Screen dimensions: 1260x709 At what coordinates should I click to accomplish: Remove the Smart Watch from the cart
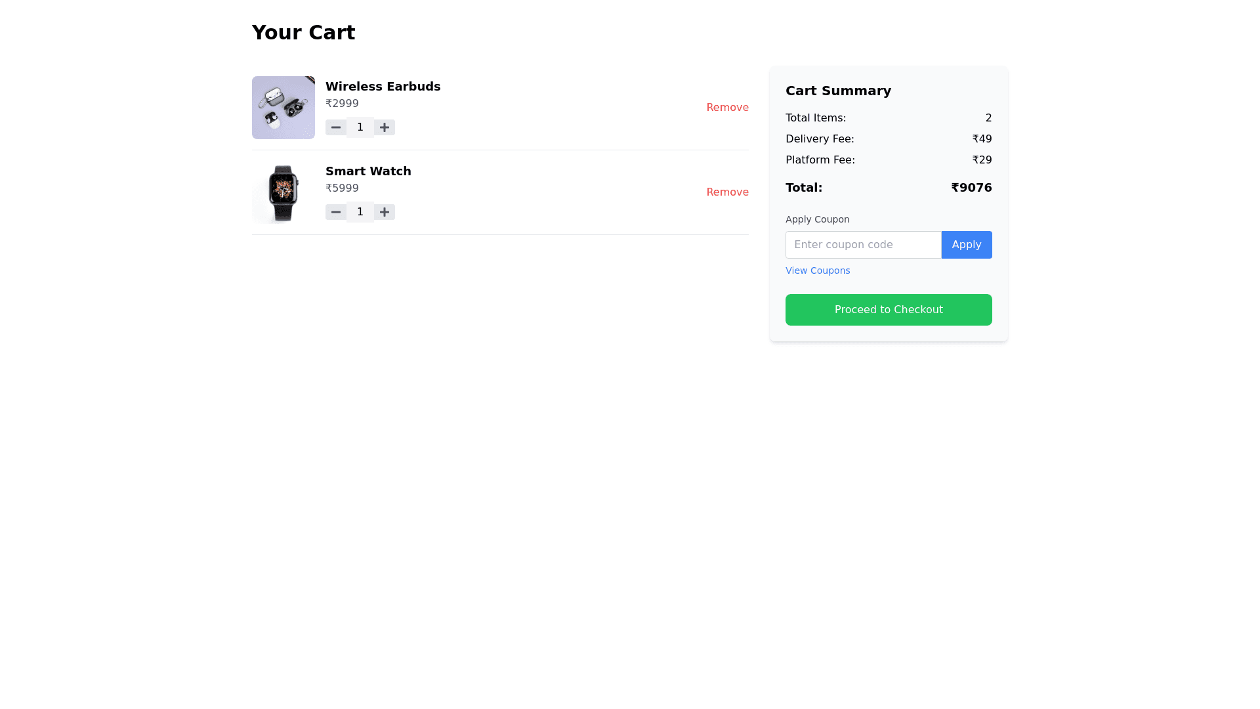pos(727,192)
